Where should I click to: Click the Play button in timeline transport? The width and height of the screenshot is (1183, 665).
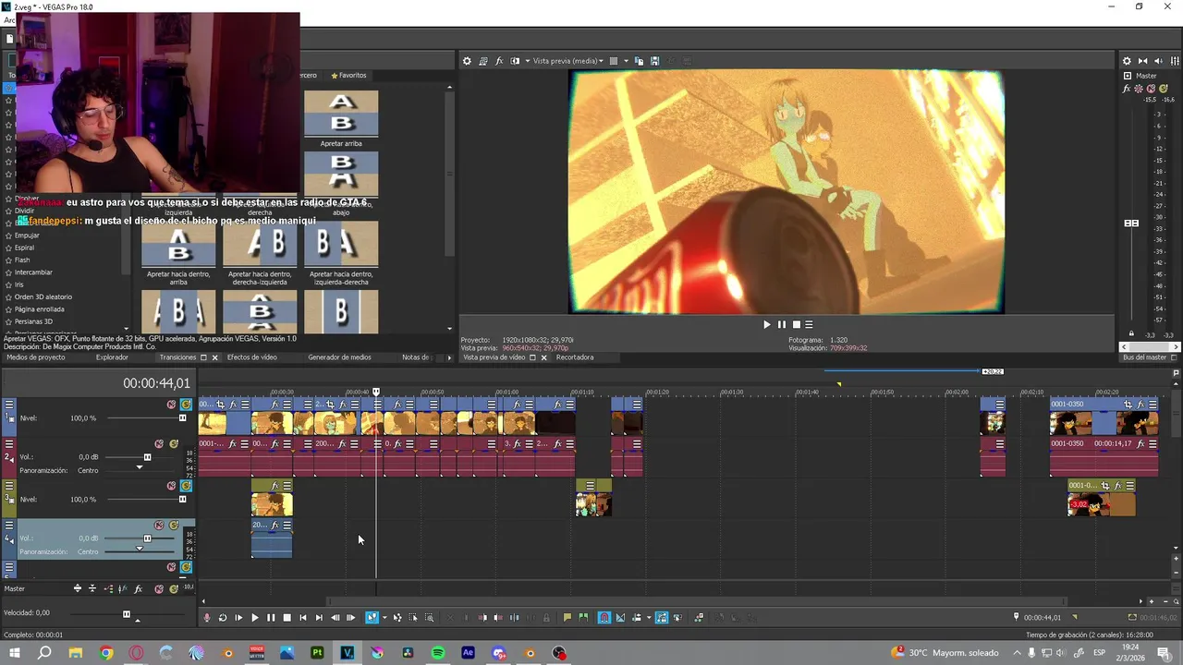[255, 618]
